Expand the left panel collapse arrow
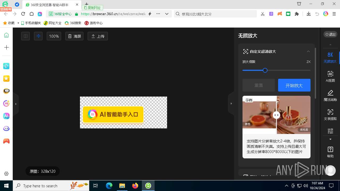The image size is (340, 191). pyautogui.click(x=16, y=104)
